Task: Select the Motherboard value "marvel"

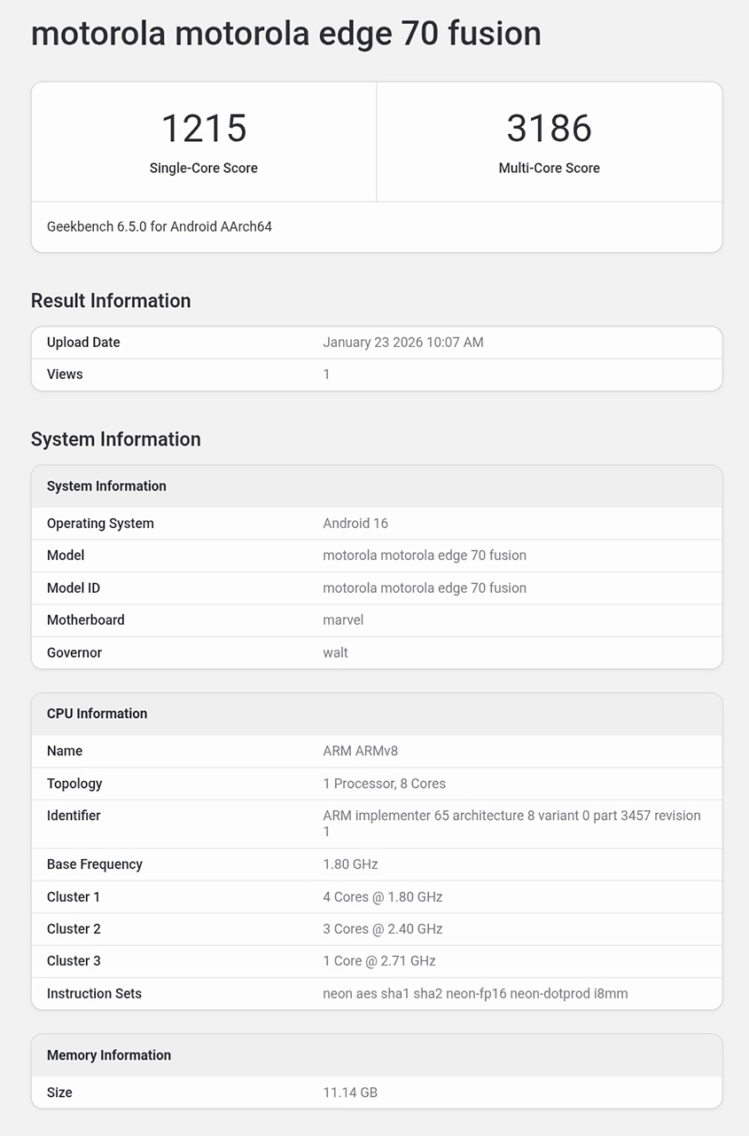Action: (x=343, y=620)
